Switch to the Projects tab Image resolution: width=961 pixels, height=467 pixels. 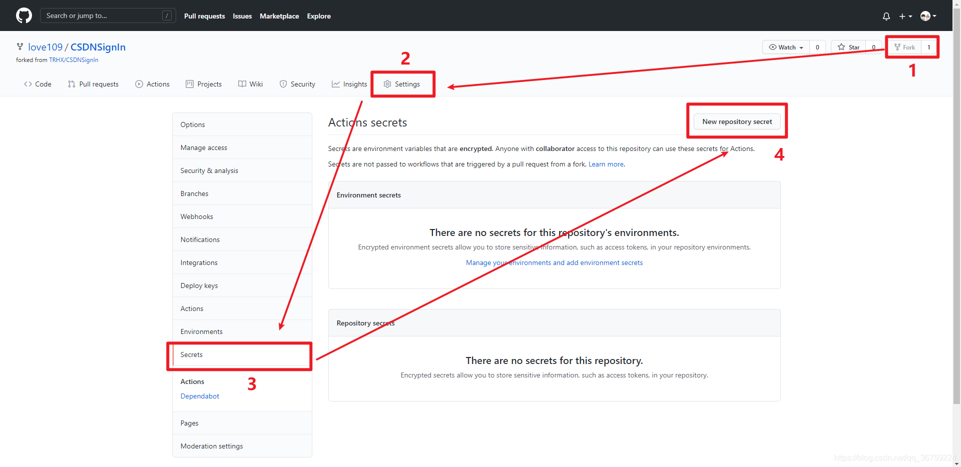204,84
